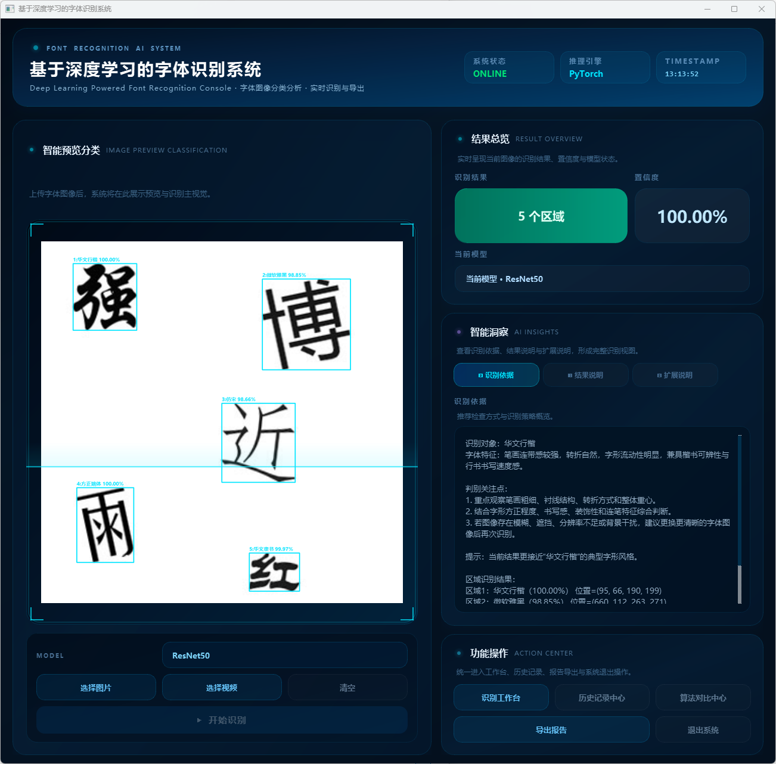
Task: Go to the 识别工作台 workspace
Action: pyautogui.click(x=501, y=698)
